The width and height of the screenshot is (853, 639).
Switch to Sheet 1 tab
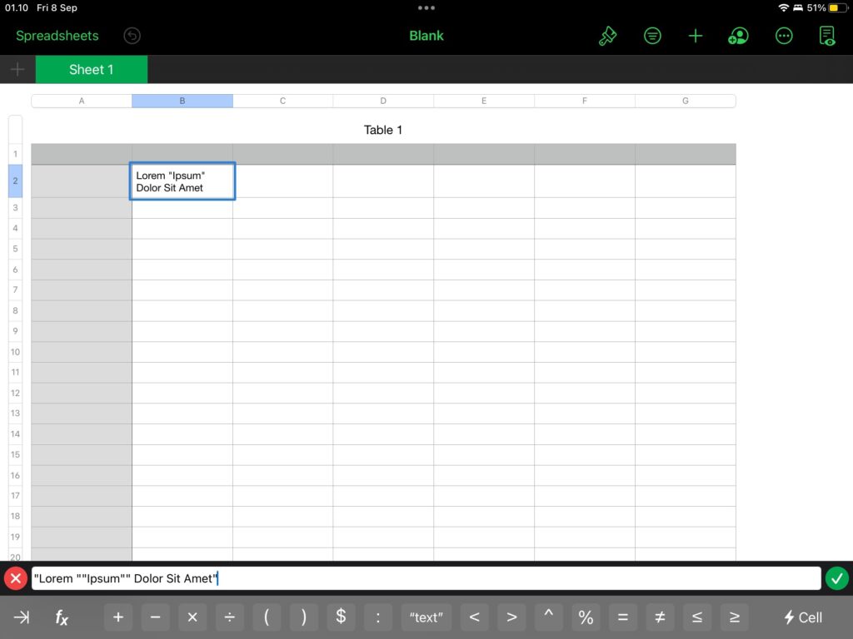[x=92, y=70]
